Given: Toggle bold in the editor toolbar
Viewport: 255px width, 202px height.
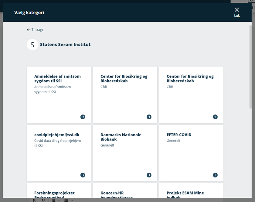Looking at the screenshot, I should point(34,200).
